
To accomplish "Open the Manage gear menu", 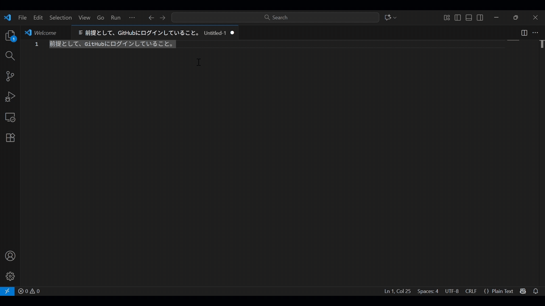I will (x=10, y=276).
